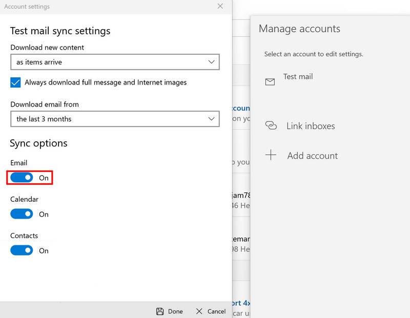
Task: Disable the Contacts sync toggle
Action: coord(22,250)
